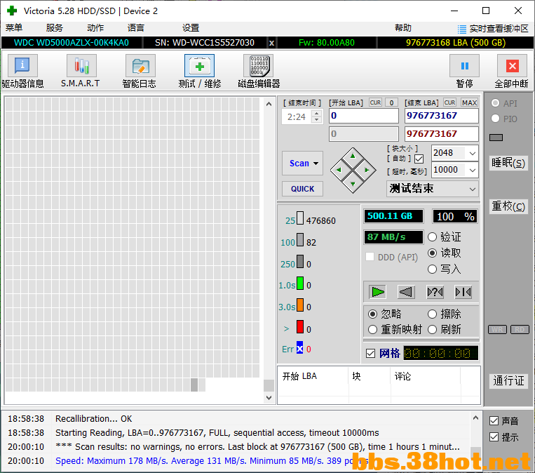Click the orange 3.0s block color swatch
This screenshot has height=473, width=535.
[x=300, y=305]
